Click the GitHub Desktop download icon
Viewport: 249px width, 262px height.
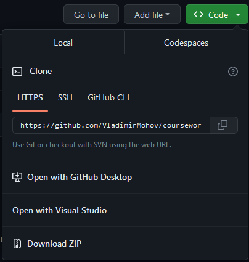coord(17,177)
